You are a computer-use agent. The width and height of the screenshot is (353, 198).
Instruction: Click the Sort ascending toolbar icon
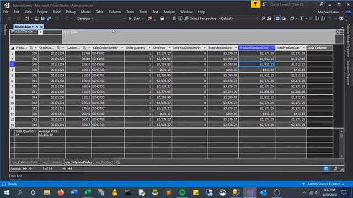[317, 18]
